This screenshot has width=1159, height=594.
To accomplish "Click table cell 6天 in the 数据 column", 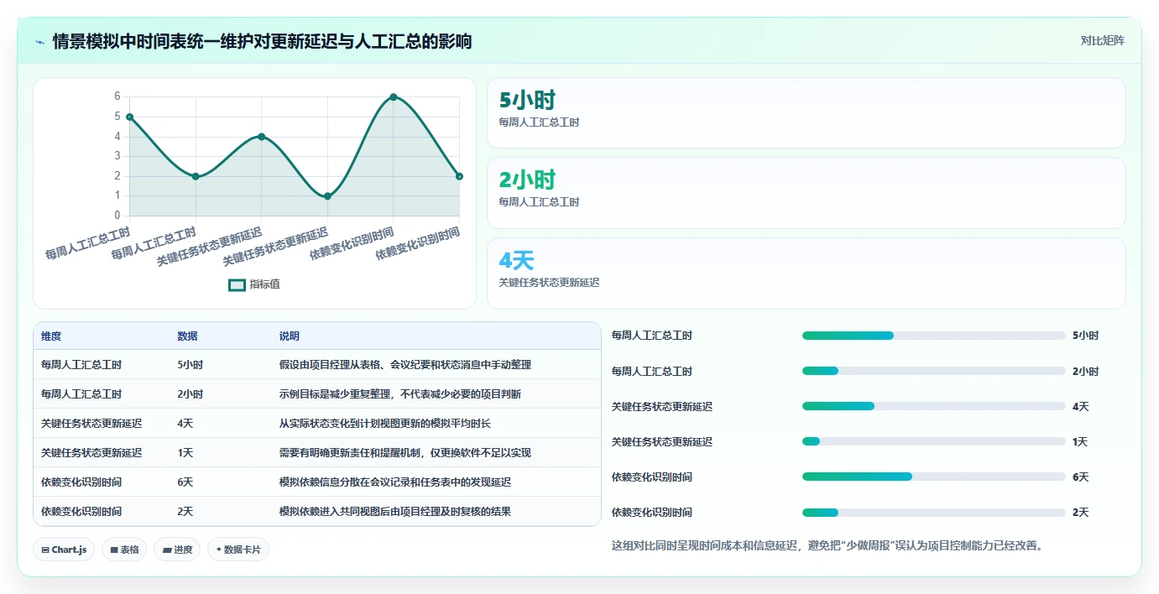I will click(x=185, y=482).
